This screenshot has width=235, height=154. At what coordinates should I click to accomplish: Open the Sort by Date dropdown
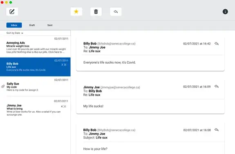(x=15, y=33)
